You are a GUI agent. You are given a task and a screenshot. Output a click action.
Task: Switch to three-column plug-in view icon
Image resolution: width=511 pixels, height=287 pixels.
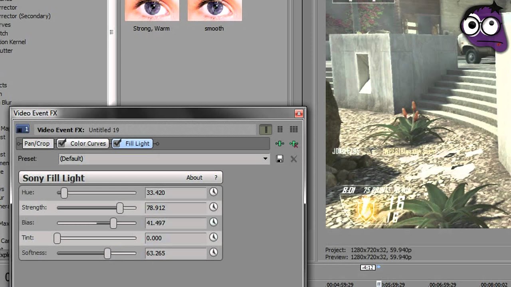[x=294, y=130]
